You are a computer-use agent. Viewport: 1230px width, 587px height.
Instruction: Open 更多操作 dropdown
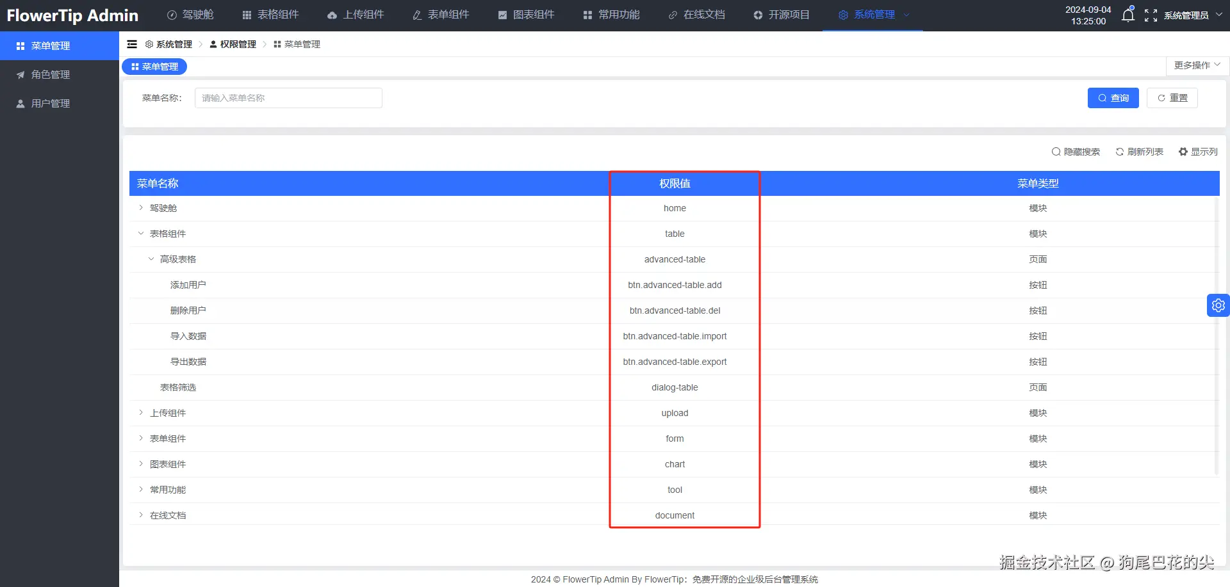1197,65
